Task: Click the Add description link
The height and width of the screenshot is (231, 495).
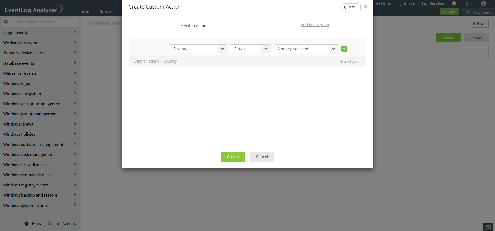Action: pyautogui.click(x=315, y=25)
